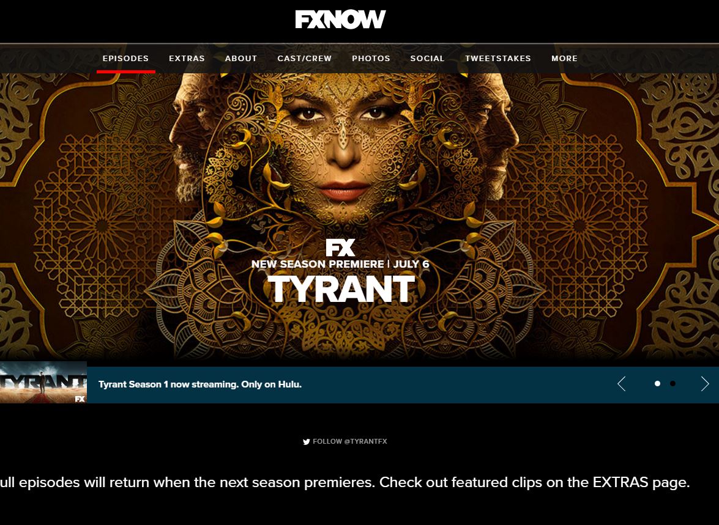Click the FX logo in the banner
Viewport: 719px width, 525px height.
340,248
